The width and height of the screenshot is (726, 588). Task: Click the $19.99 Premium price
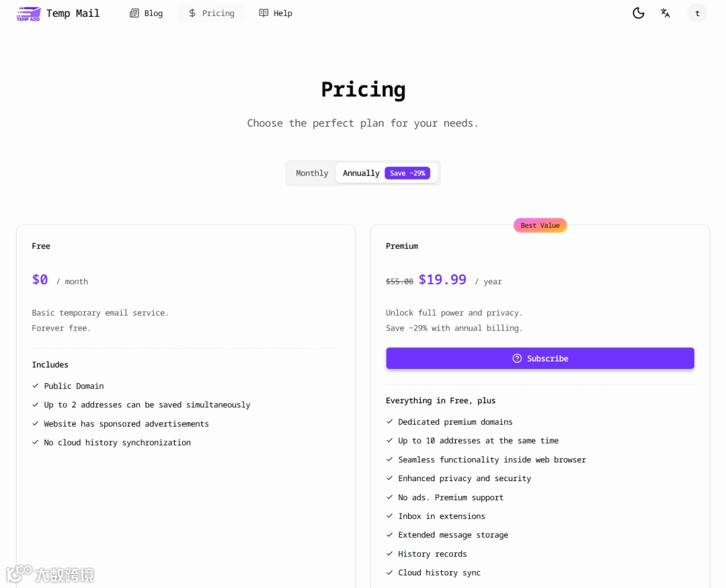click(442, 280)
